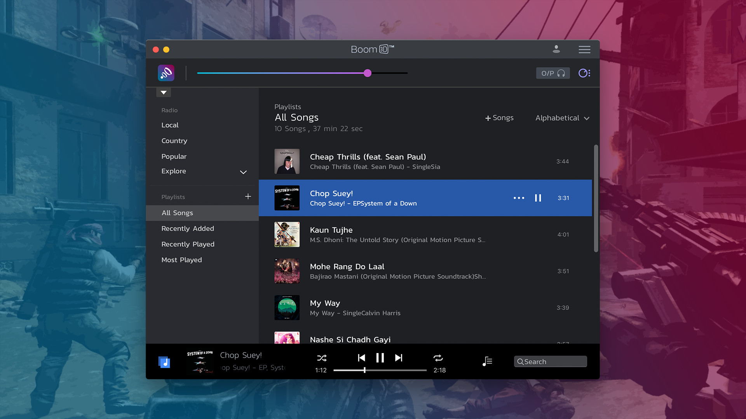
Task: Go to the previous track
Action: 361,358
